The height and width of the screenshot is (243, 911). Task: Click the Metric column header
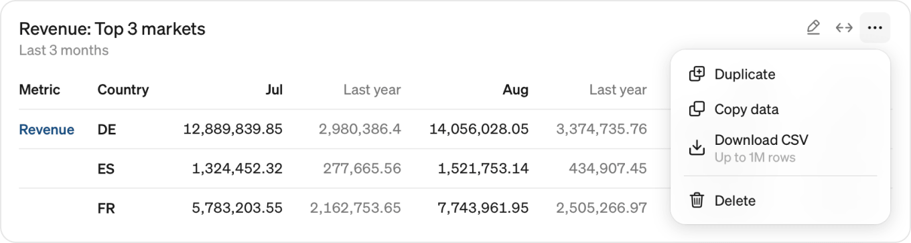pos(40,89)
